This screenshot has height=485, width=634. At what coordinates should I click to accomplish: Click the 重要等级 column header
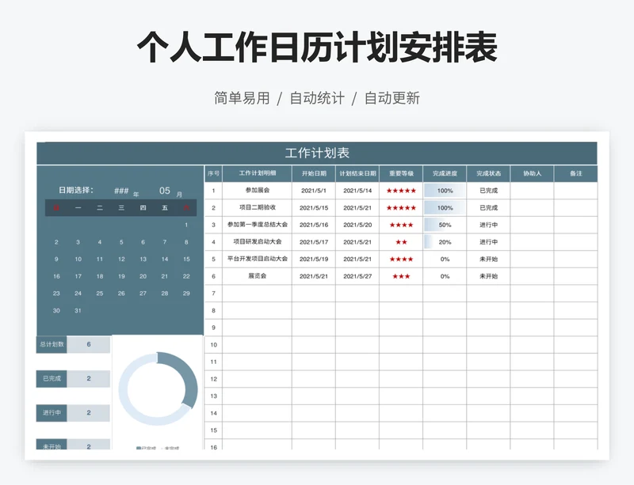pyautogui.click(x=401, y=173)
